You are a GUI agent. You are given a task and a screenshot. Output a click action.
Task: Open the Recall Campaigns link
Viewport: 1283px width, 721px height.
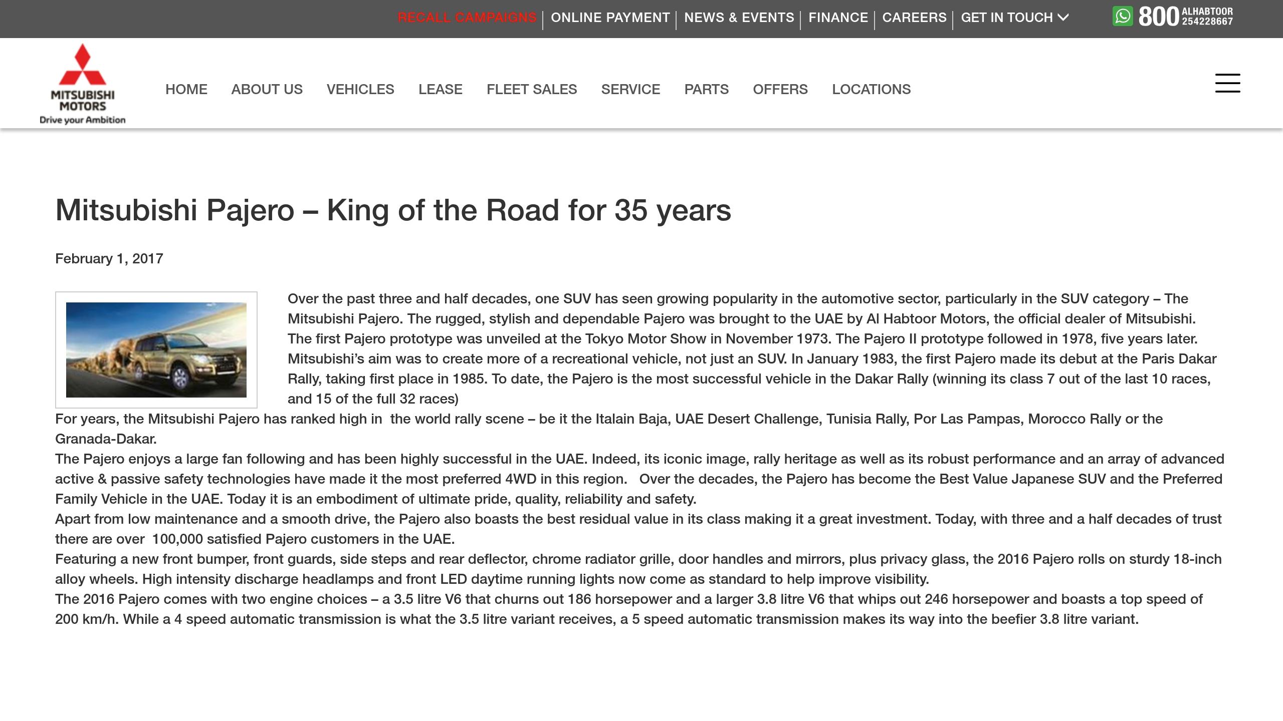point(467,18)
